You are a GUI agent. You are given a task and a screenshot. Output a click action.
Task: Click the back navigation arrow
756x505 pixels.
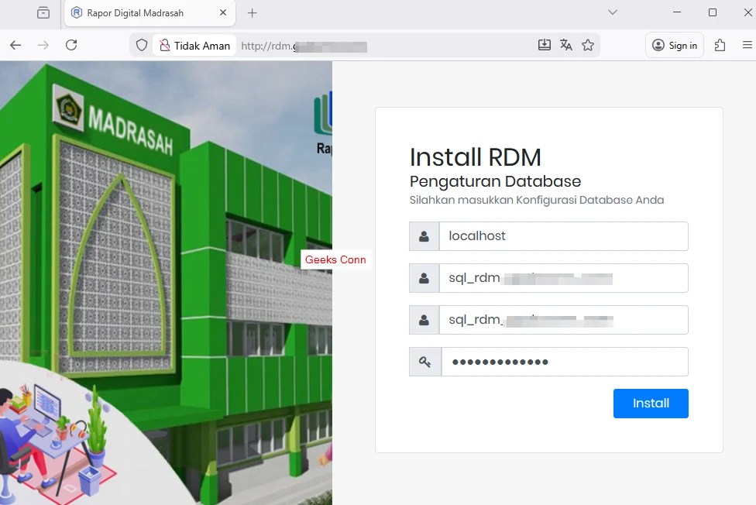click(x=15, y=45)
